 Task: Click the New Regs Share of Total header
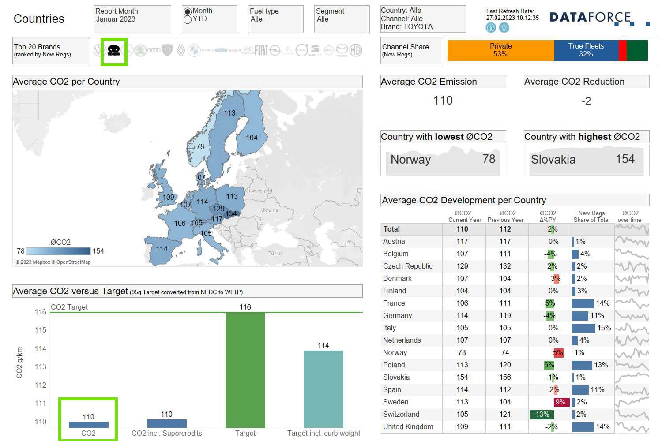pyautogui.click(x=591, y=216)
